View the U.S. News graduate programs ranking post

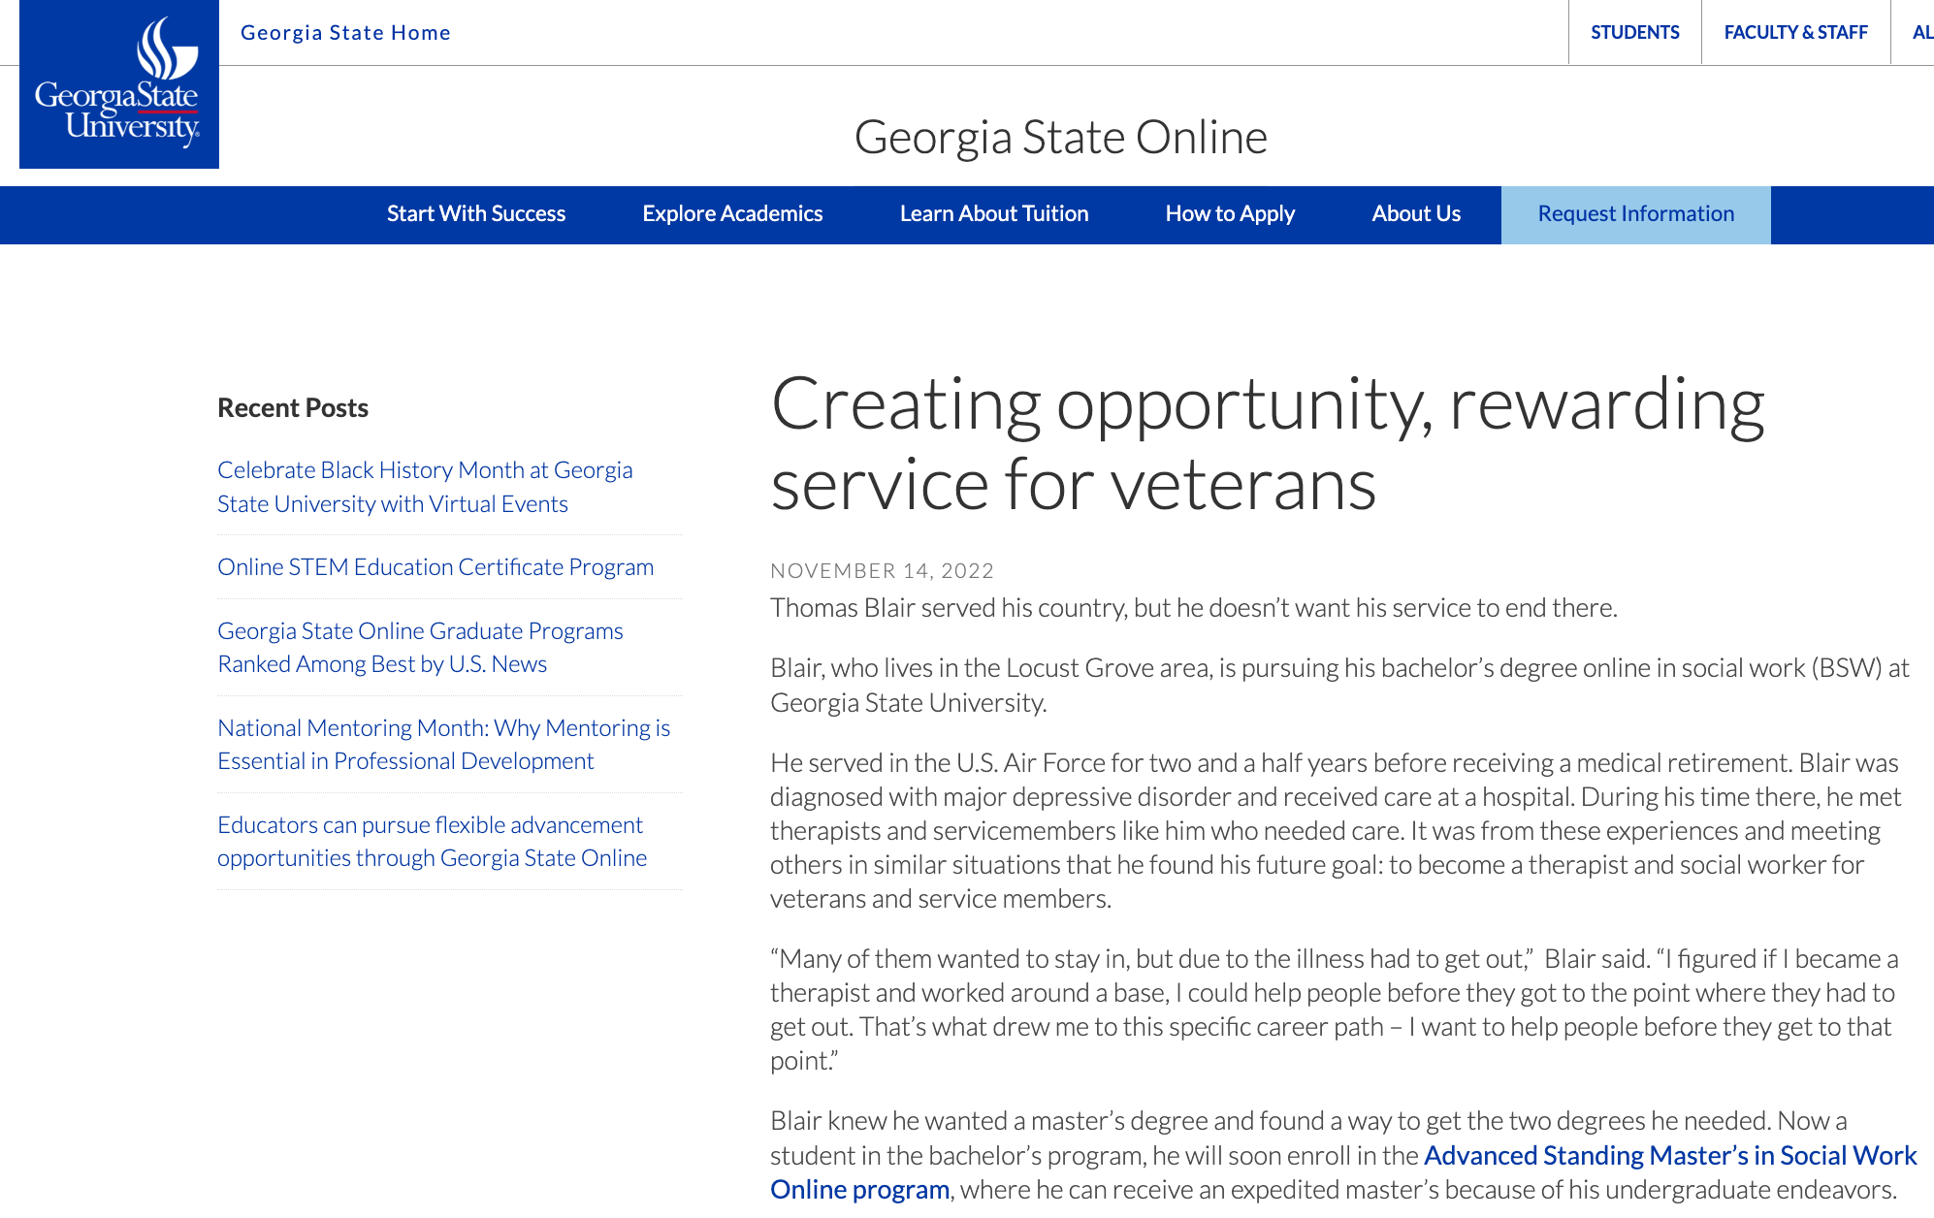tap(421, 647)
